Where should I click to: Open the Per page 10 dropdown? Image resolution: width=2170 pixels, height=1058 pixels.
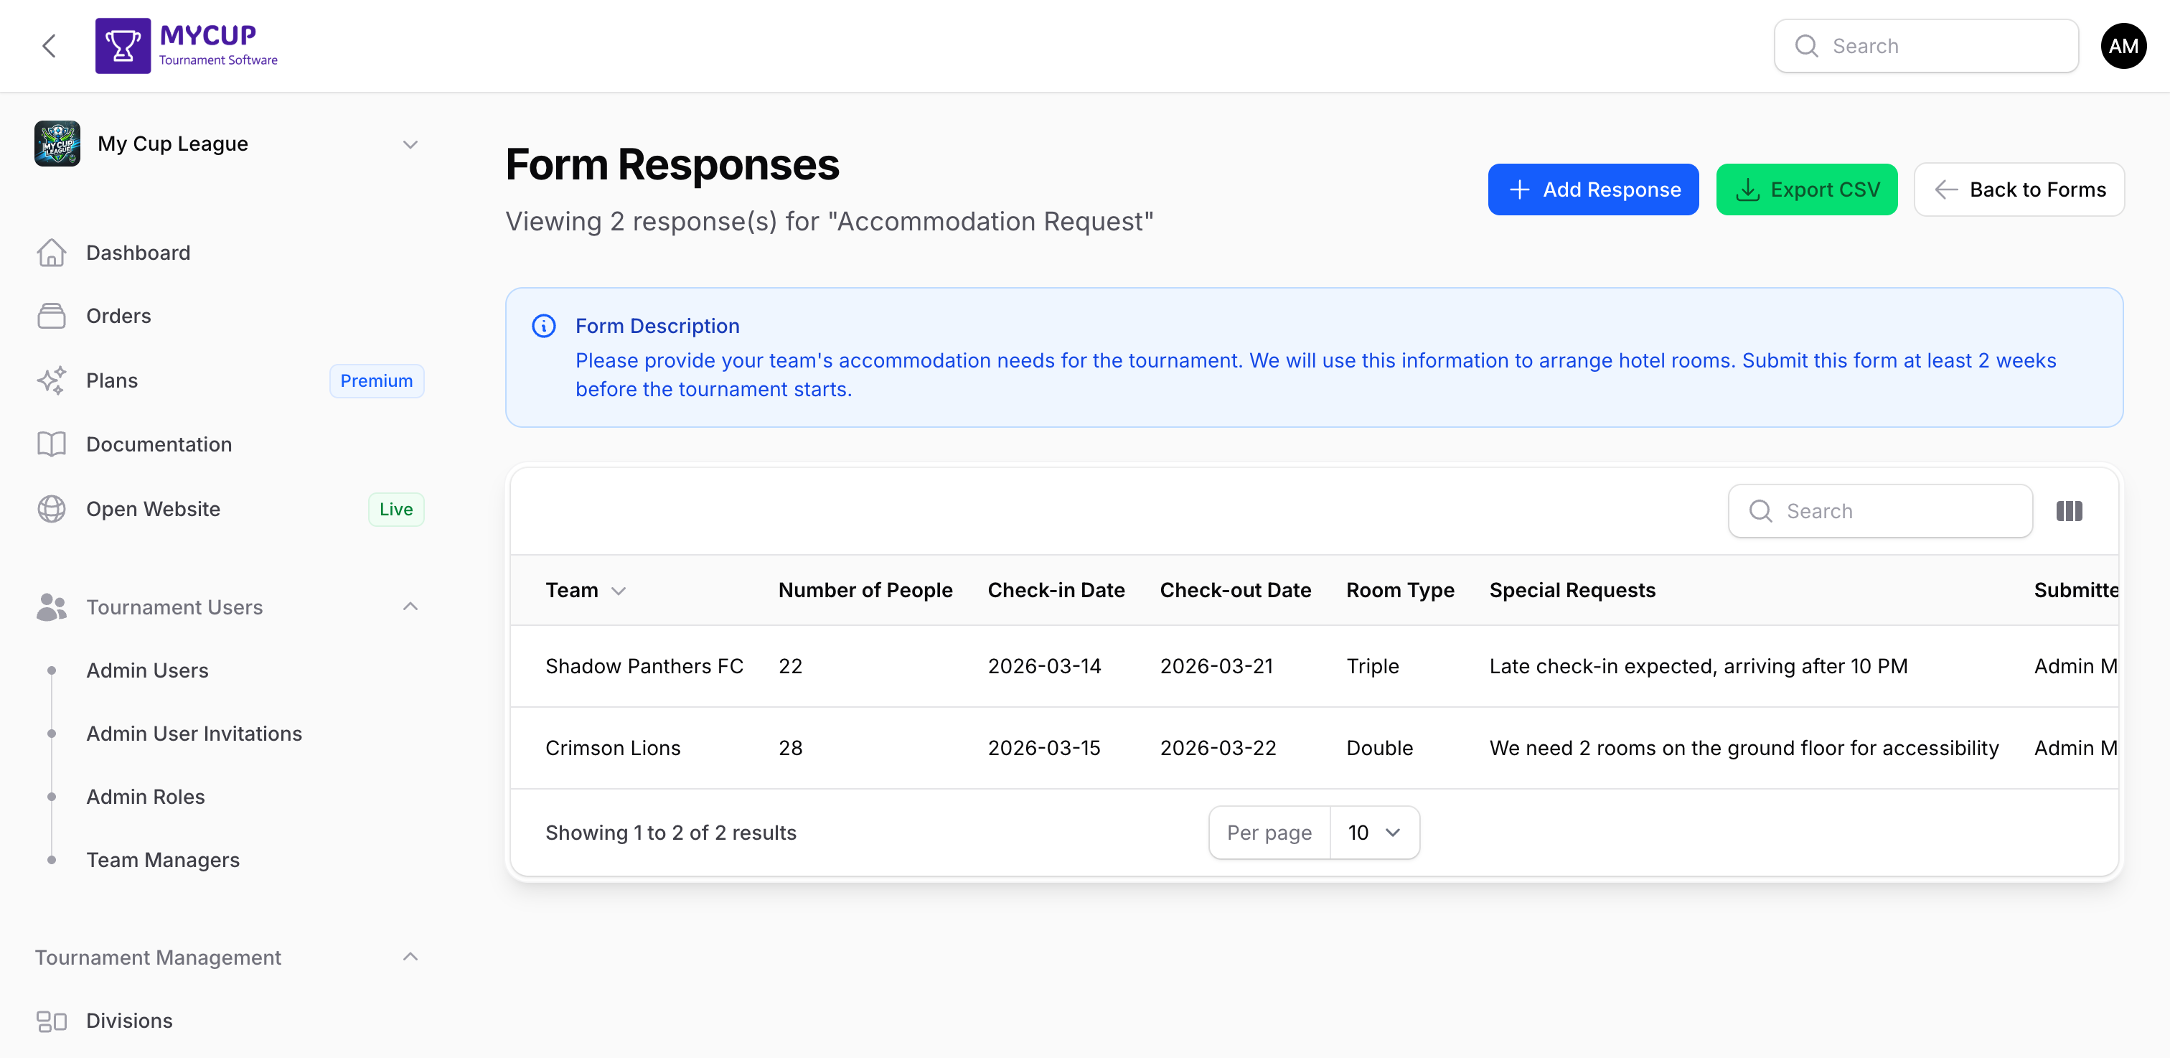[x=1373, y=832]
